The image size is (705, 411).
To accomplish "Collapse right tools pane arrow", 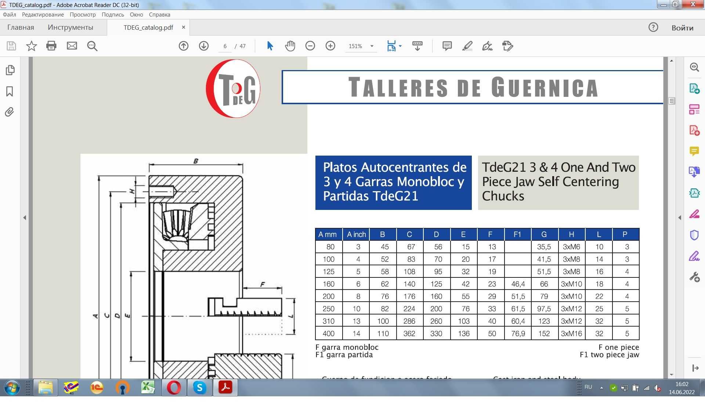I will (x=680, y=218).
